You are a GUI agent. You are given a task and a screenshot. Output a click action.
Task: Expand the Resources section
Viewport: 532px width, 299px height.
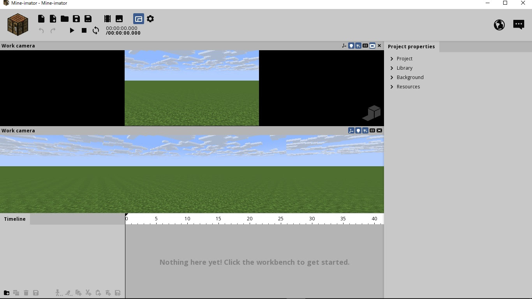coord(392,87)
